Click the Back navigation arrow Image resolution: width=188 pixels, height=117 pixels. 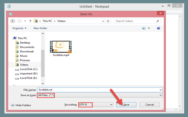[13, 21]
